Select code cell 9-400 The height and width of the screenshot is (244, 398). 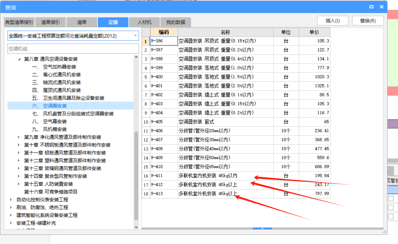pos(164,77)
